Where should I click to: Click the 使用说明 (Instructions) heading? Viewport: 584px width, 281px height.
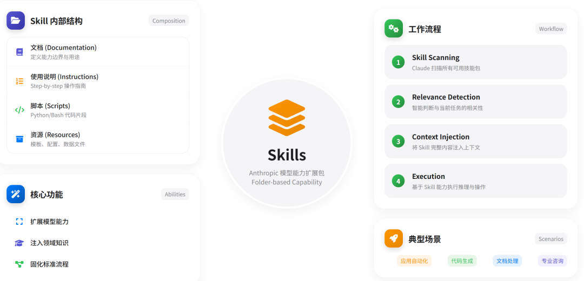click(x=64, y=77)
